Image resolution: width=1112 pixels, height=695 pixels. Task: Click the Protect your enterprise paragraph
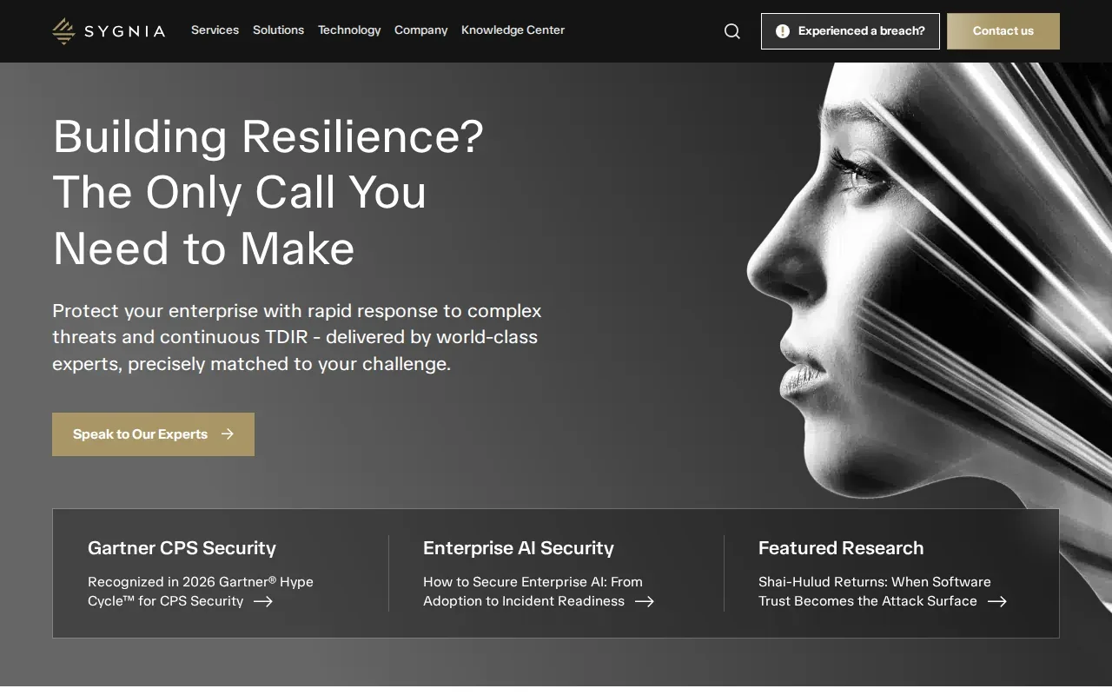pyautogui.click(x=296, y=337)
